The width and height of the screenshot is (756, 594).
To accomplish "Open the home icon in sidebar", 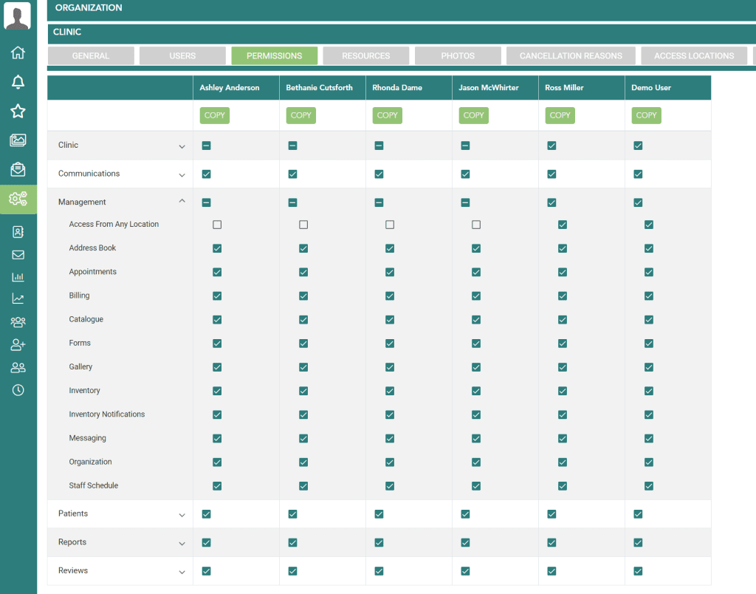I will click(x=18, y=53).
